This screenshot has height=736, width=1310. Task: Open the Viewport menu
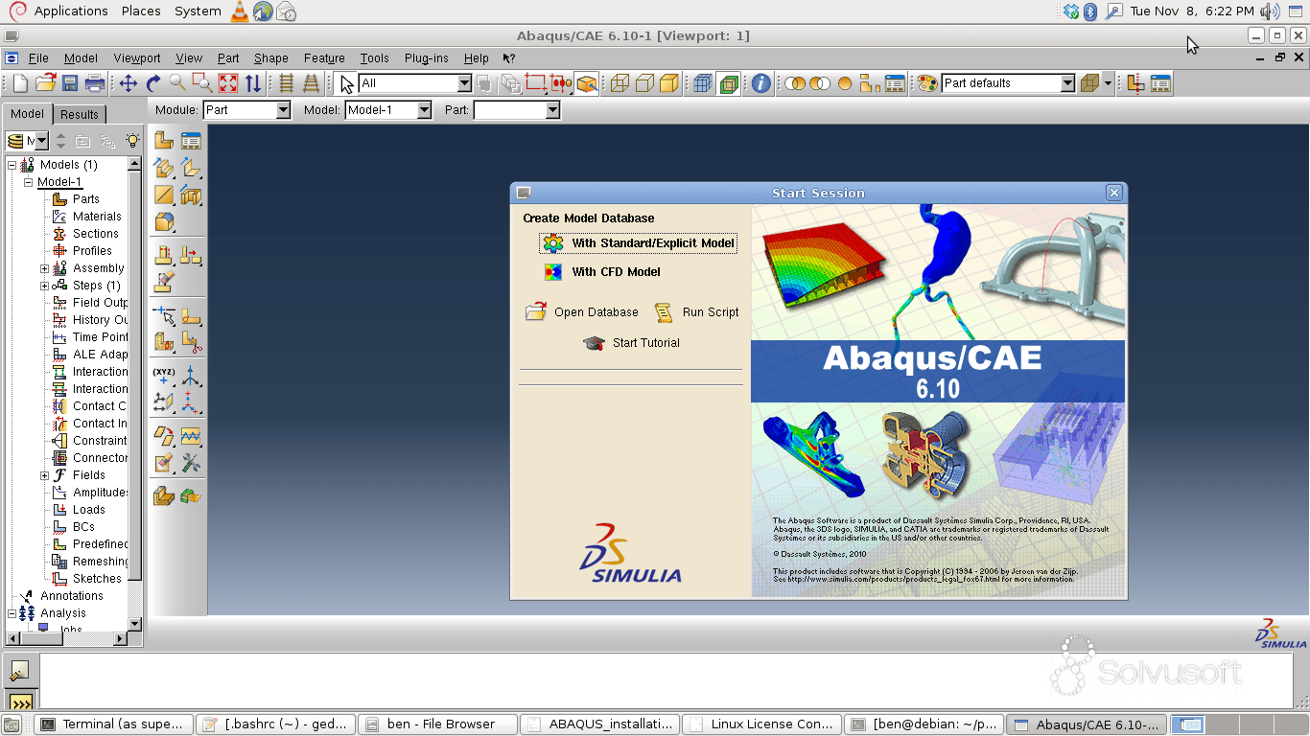click(x=137, y=58)
